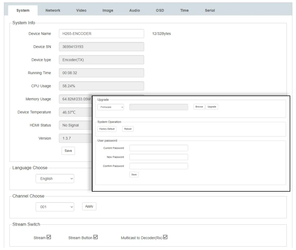Open the channel 001 dropdown
Screen dimensions: 296x250
tap(55, 207)
